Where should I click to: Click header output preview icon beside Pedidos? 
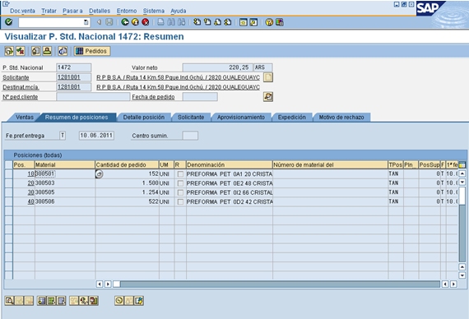tap(63, 51)
